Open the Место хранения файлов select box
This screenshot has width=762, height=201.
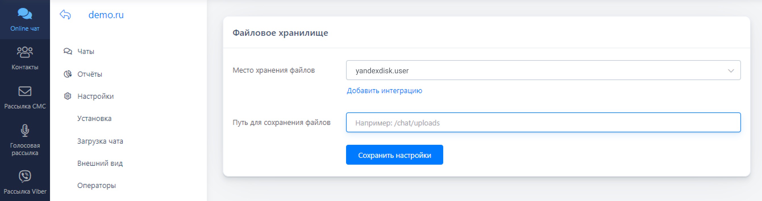pyautogui.click(x=532, y=71)
